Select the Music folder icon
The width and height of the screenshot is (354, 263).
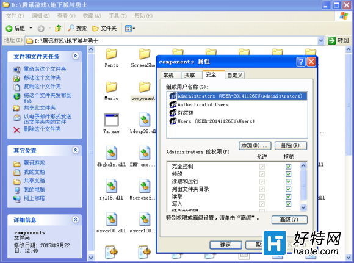[111, 87]
